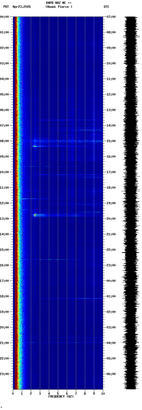This screenshot has height=410, width=142.
Task: Click UTC time label '15:00'
Action: (x=111, y=141)
